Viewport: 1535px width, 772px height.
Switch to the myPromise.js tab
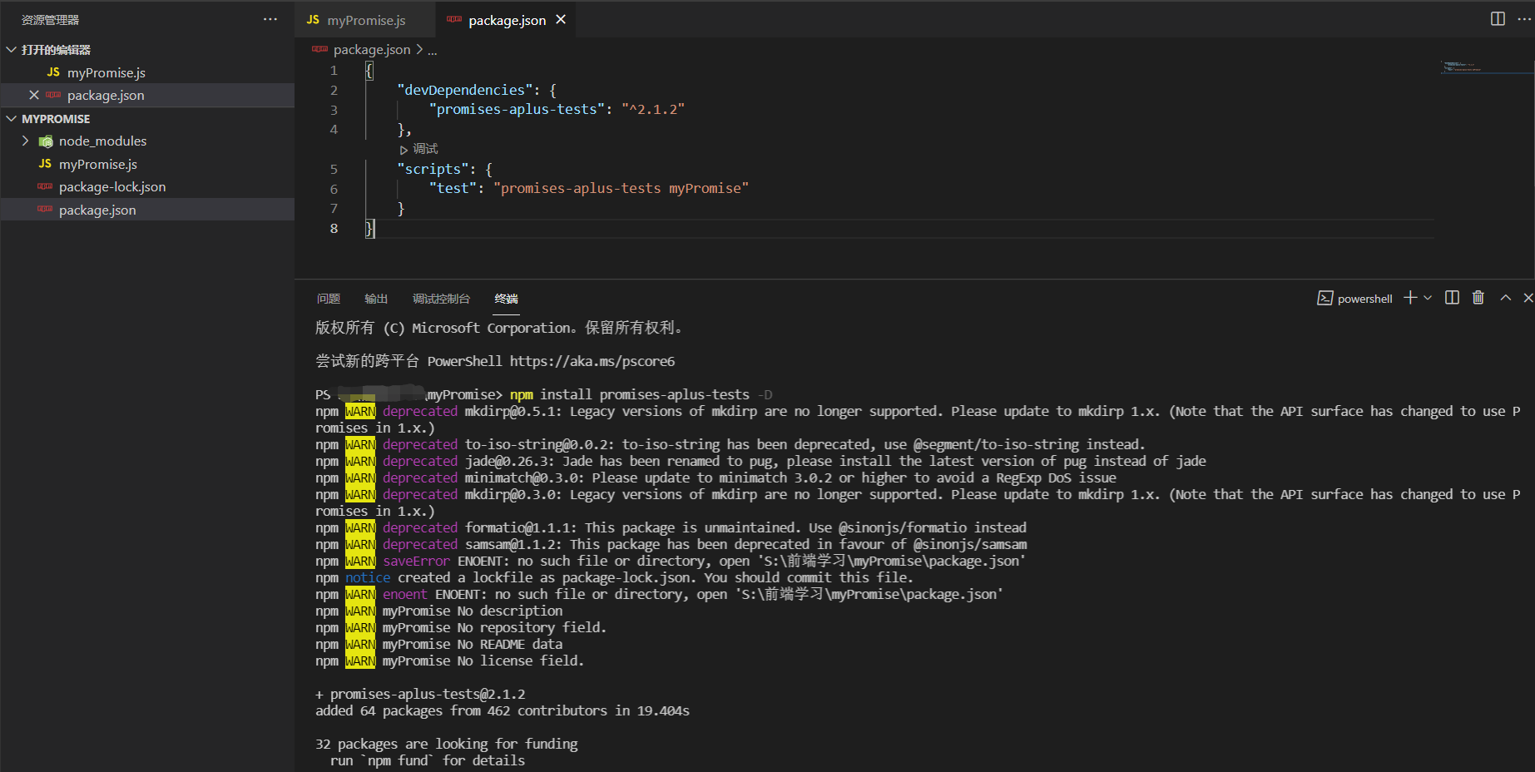point(364,20)
